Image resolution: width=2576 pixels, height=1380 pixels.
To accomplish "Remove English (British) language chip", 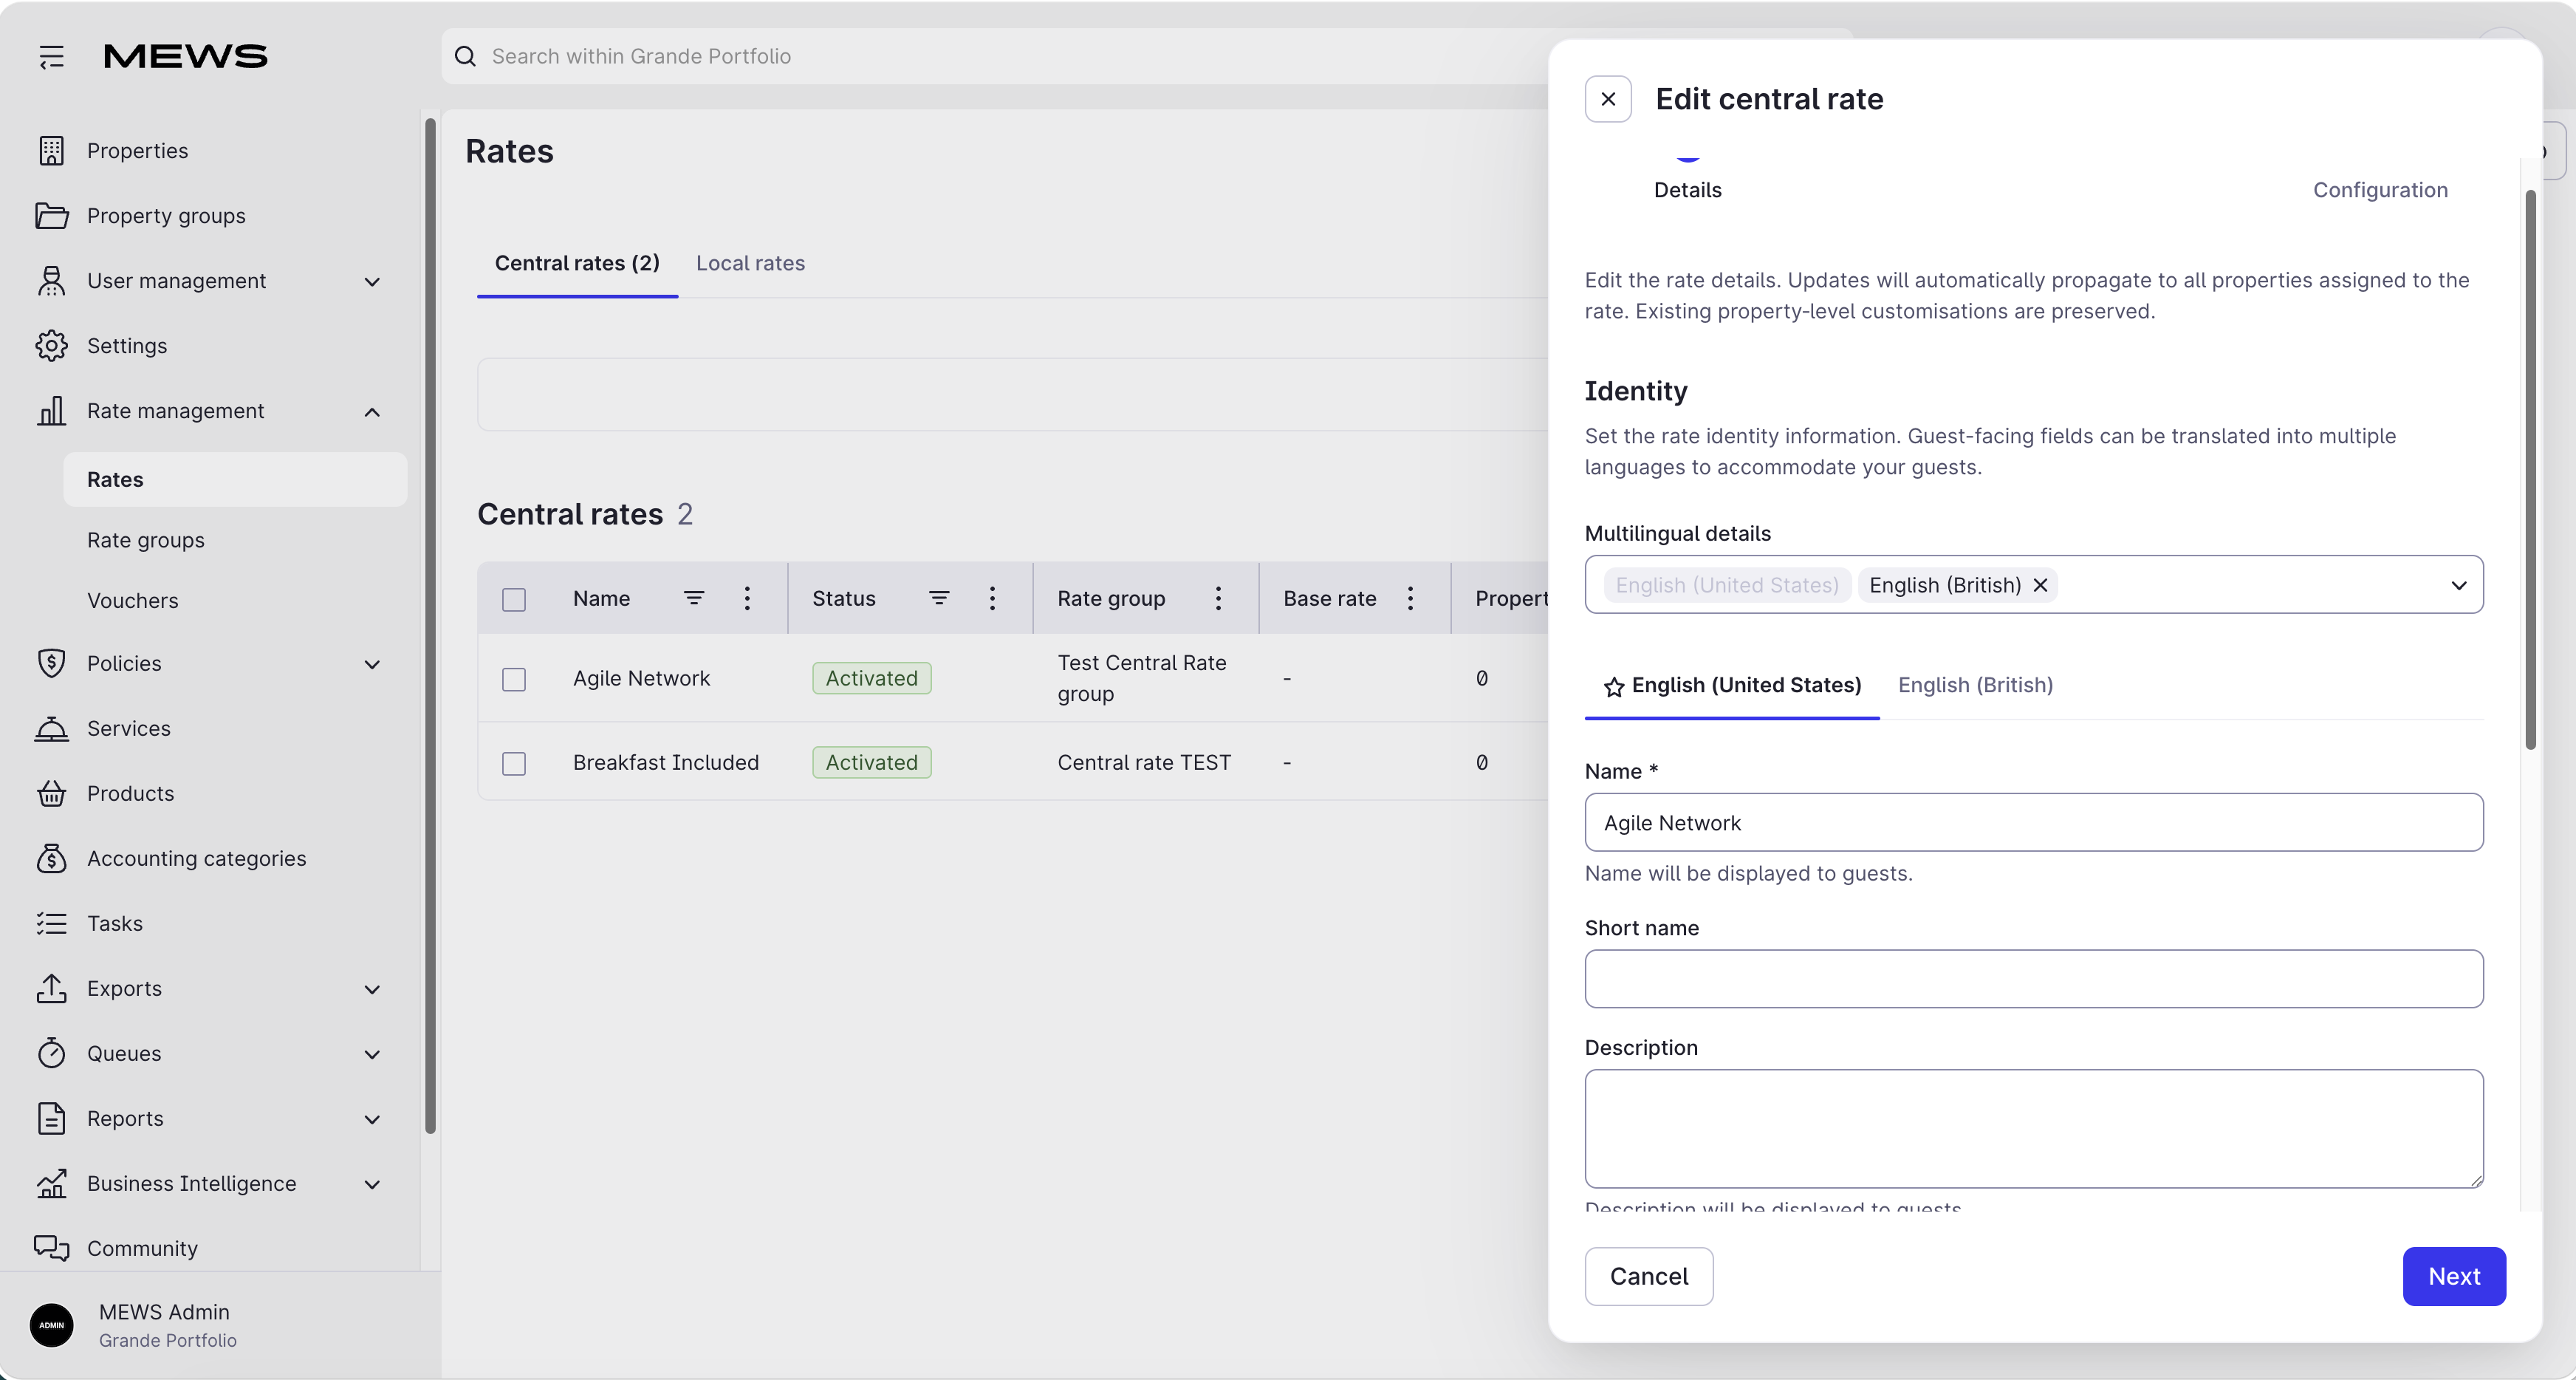I will click(2040, 585).
